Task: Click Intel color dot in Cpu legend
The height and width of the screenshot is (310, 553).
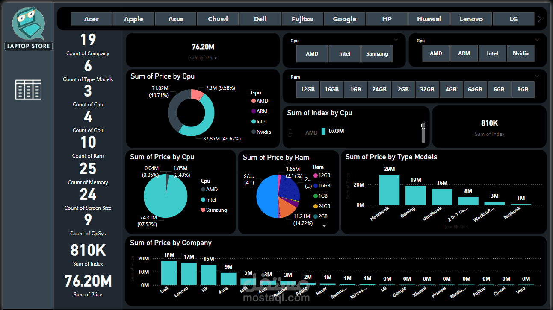Action: coord(203,200)
